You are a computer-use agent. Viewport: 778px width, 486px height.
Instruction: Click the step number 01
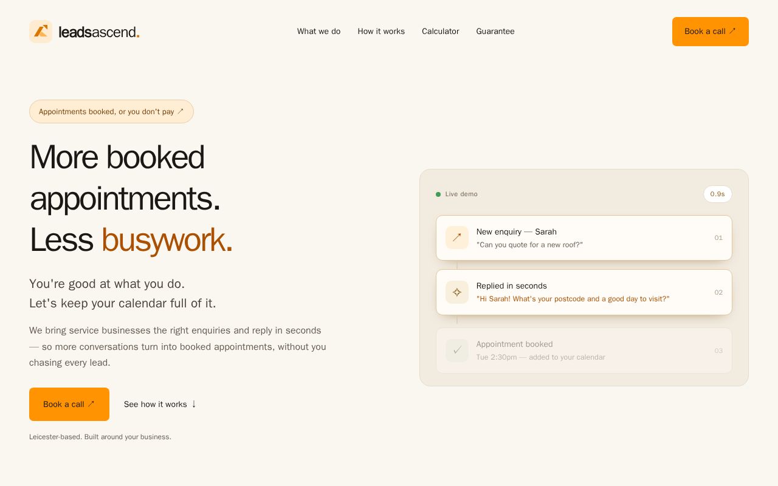click(718, 238)
